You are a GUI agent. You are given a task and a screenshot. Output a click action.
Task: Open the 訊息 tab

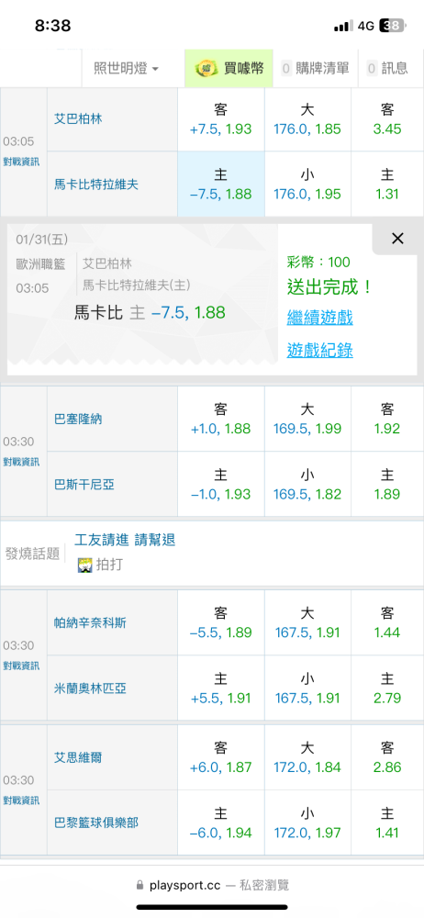pos(387,69)
